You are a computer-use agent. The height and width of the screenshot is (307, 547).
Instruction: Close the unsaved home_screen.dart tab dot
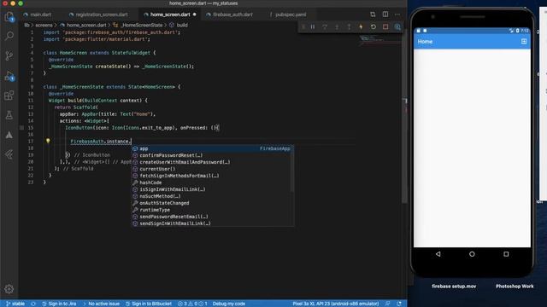click(194, 14)
